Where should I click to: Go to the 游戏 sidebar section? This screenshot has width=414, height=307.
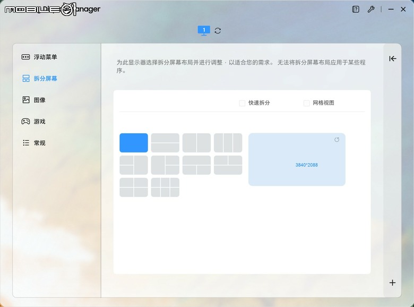pos(33,122)
